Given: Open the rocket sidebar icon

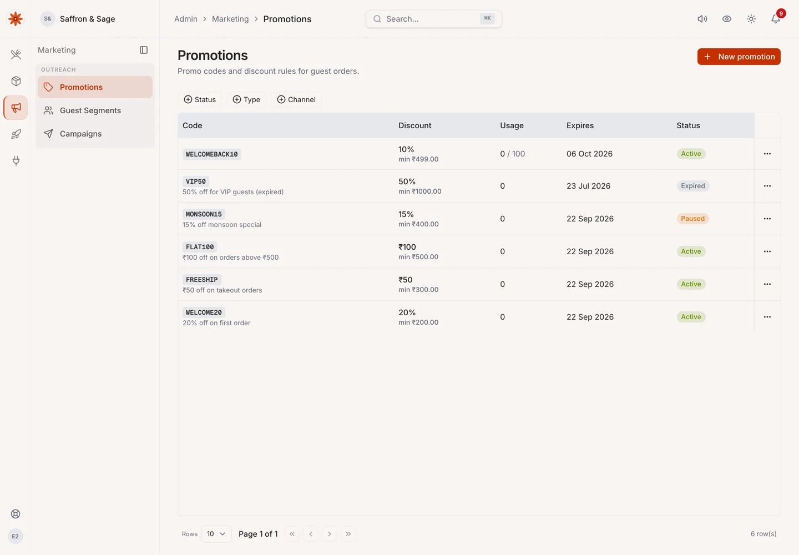Looking at the screenshot, I should pyautogui.click(x=16, y=134).
